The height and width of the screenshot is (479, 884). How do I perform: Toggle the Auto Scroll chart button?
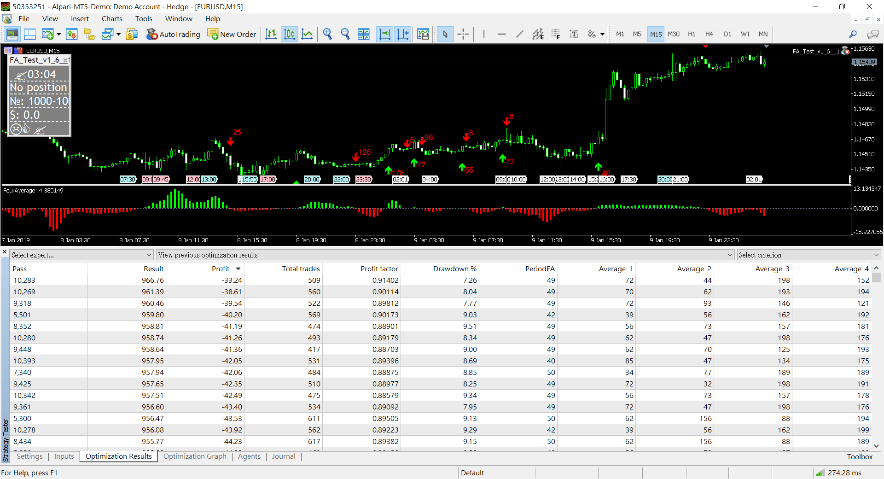click(x=384, y=34)
